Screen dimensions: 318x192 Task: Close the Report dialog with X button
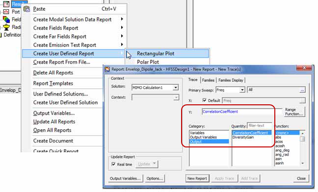(304, 68)
